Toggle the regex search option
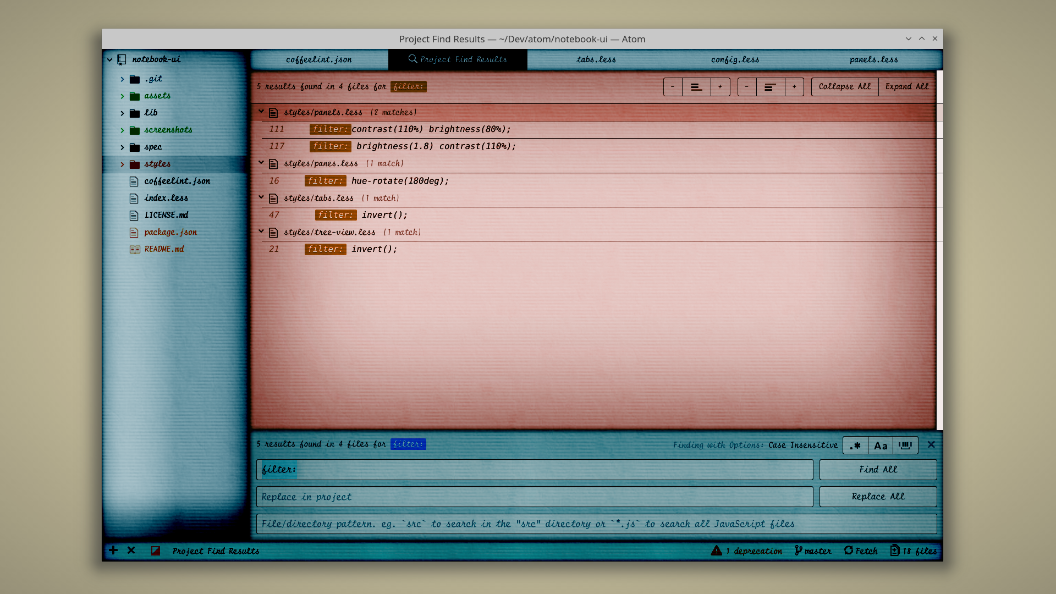The image size is (1056, 594). (855, 446)
